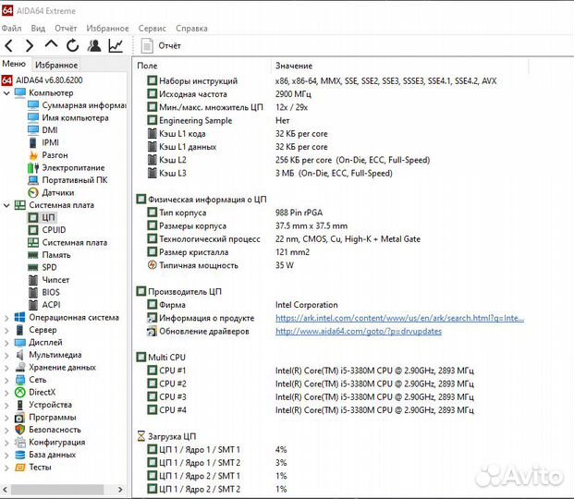Expand the Операционная система node
The image size is (574, 499).
(x=6, y=318)
